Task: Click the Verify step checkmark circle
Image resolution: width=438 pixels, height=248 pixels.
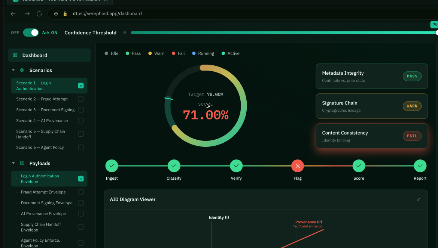Action: pyautogui.click(x=236, y=166)
